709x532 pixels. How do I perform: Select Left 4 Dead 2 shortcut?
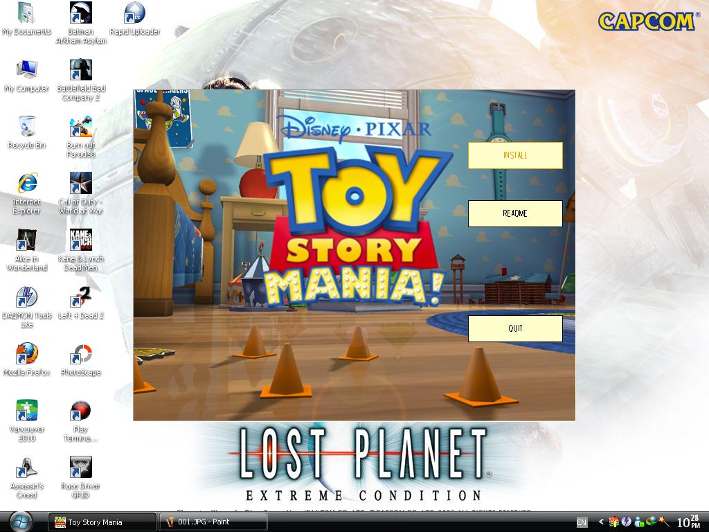(81, 303)
